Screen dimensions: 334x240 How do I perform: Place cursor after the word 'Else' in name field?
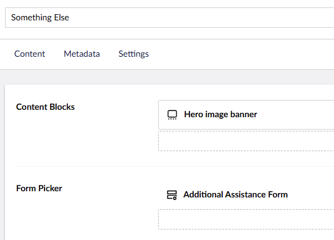[x=69, y=17]
